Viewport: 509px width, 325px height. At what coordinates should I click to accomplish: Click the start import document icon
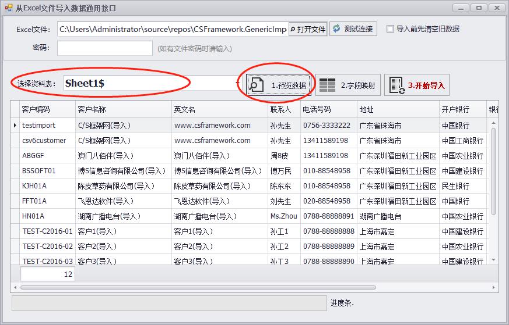398,85
